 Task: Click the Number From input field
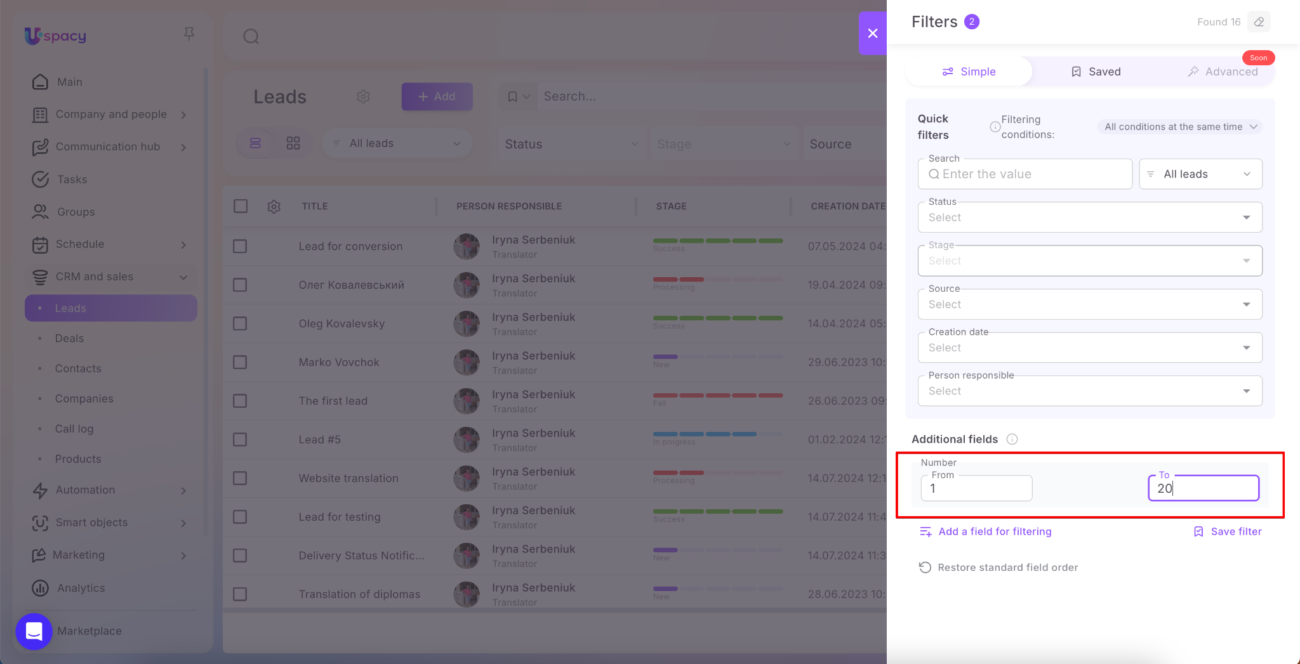click(x=976, y=488)
